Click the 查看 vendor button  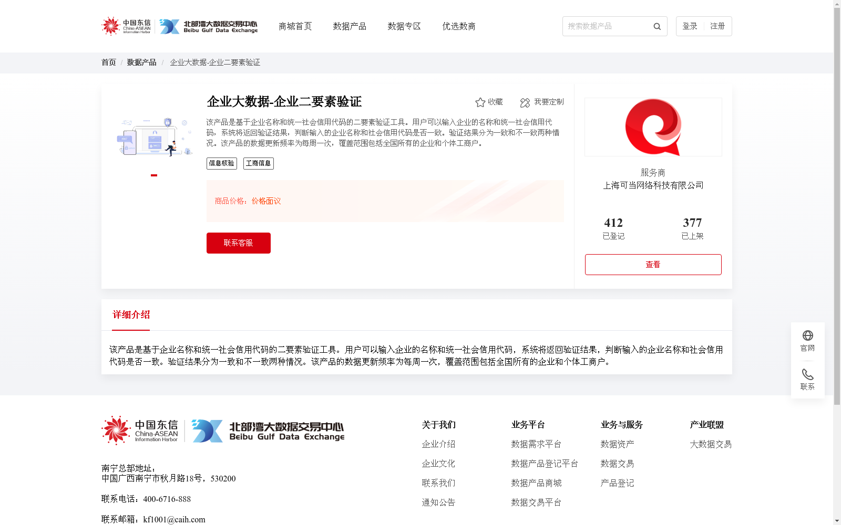[653, 265]
